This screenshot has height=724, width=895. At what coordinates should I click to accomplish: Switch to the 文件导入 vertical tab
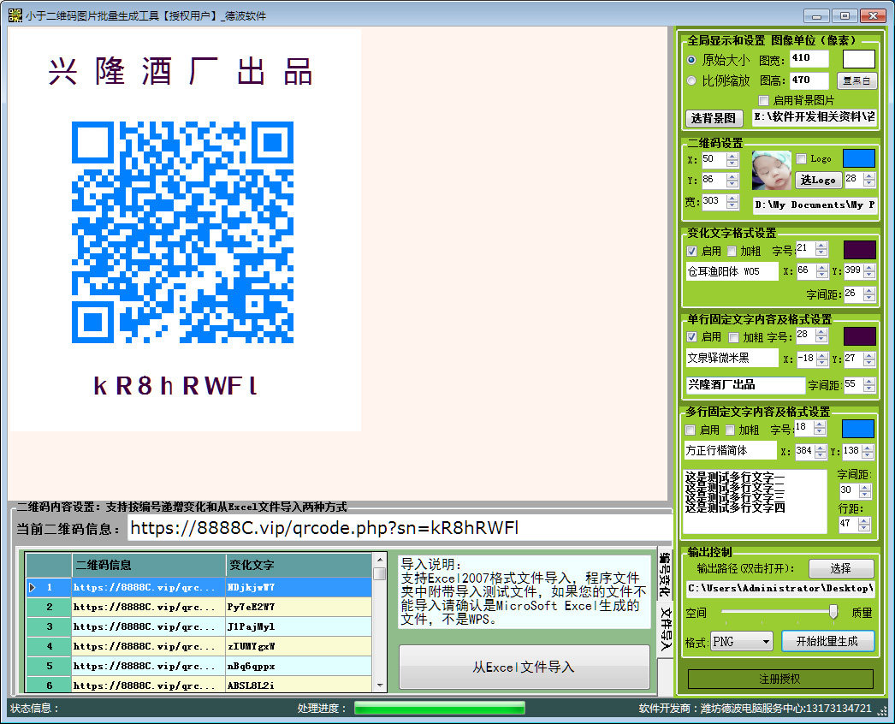(x=666, y=629)
